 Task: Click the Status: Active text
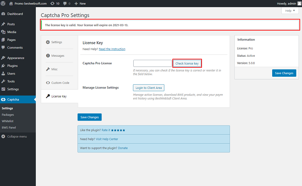click(x=246, y=56)
